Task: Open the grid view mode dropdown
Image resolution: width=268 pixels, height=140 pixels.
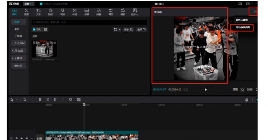Action: [117, 29]
